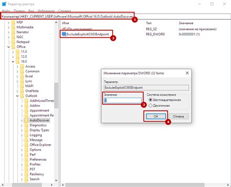
Task: Click the Значение value input field
Action: pyautogui.click(x=123, y=101)
